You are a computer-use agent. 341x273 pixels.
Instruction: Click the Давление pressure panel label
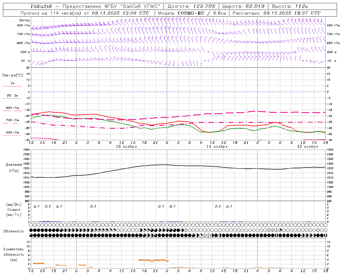pyautogui.click(x=14, y=165)
